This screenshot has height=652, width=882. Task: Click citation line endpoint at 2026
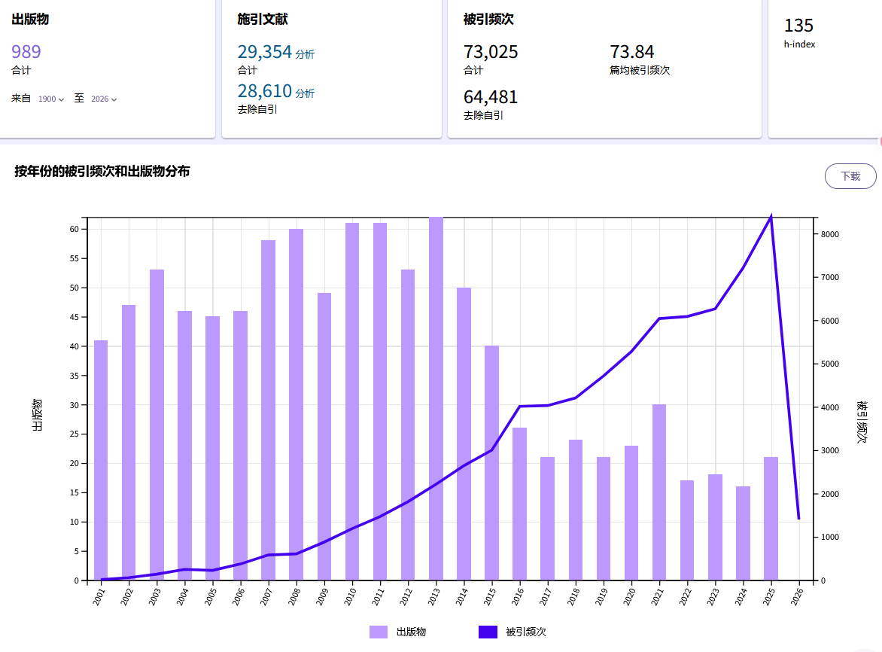(x=798, y=519)
